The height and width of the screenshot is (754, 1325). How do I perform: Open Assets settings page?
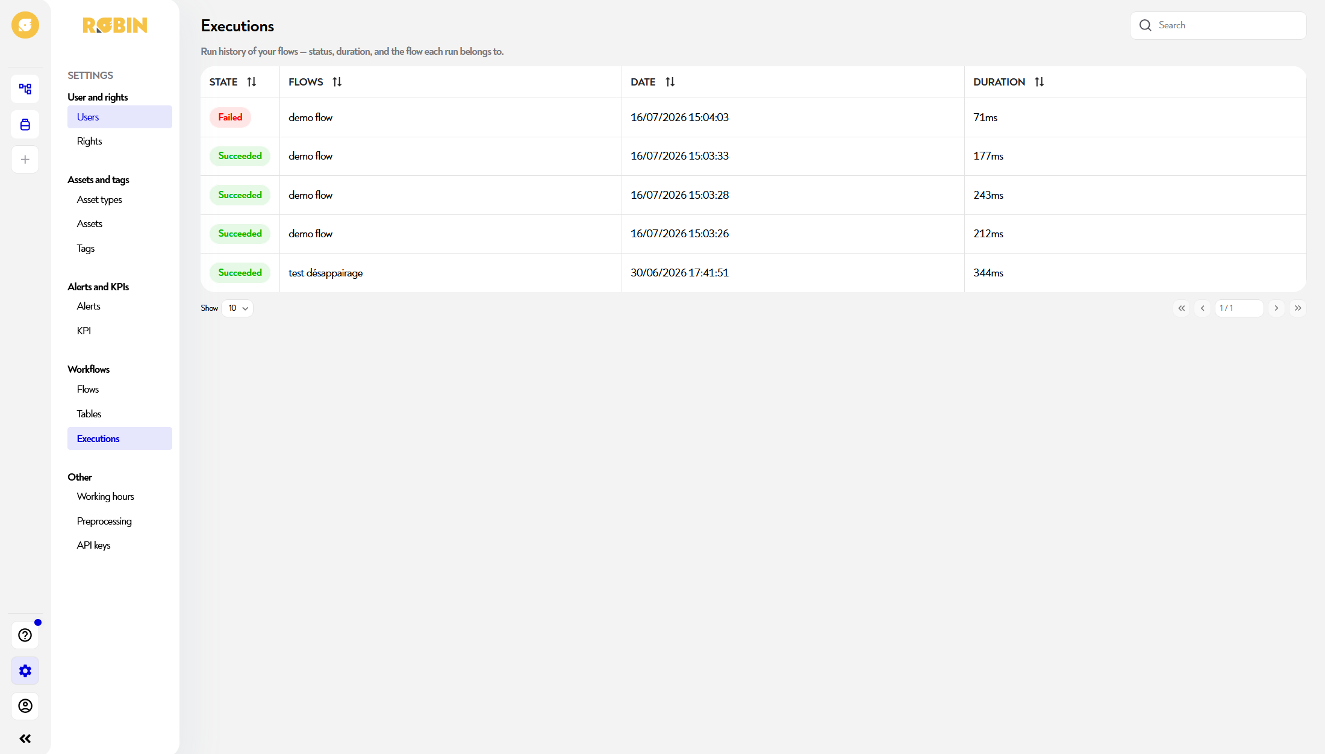[120, 223]
